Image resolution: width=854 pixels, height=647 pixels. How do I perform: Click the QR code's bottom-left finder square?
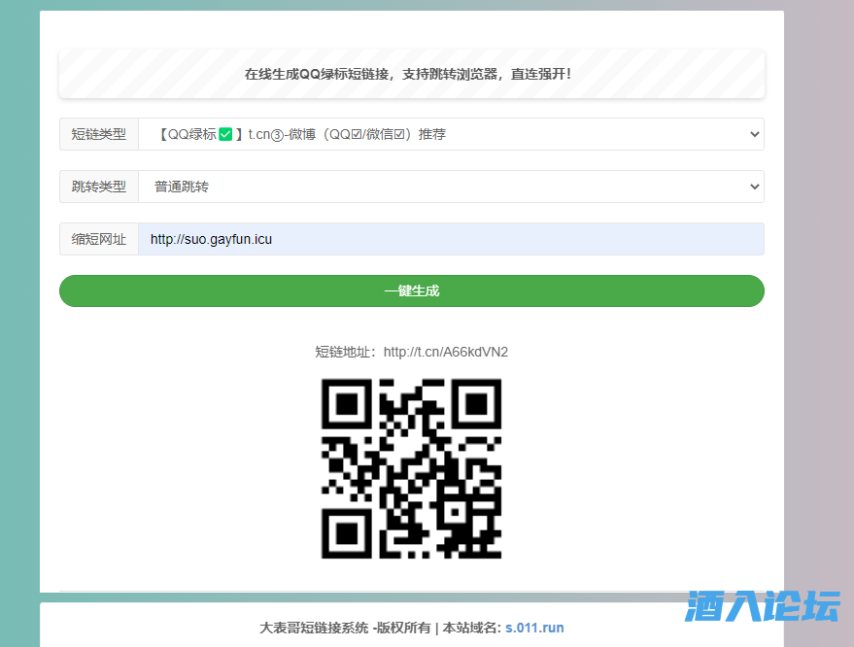[x=346, y=533]
